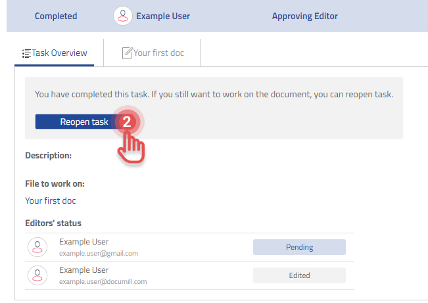
Task: Click the user avatar icon in the header
Action: [122, 16]
